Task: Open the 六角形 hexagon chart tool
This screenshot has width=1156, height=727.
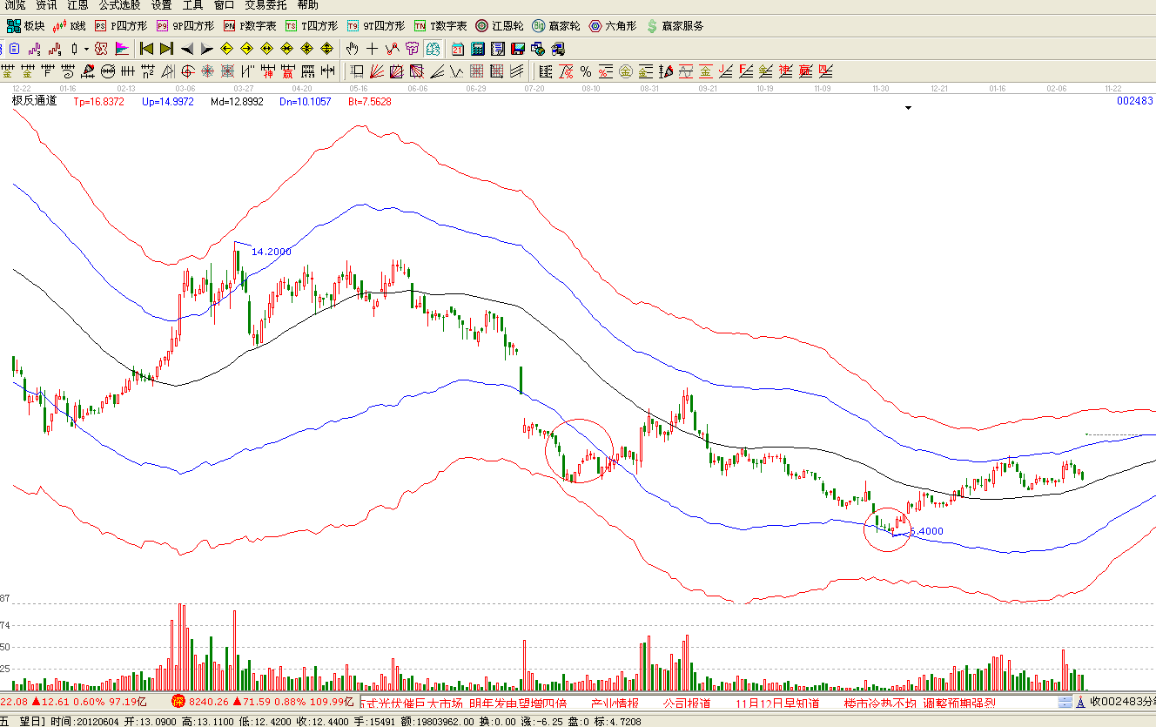Action: pyautogui.click(x=613, y=26)
